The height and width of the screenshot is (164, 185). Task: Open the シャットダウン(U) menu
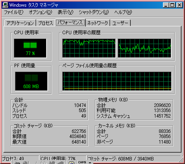(x=94, y=12)
